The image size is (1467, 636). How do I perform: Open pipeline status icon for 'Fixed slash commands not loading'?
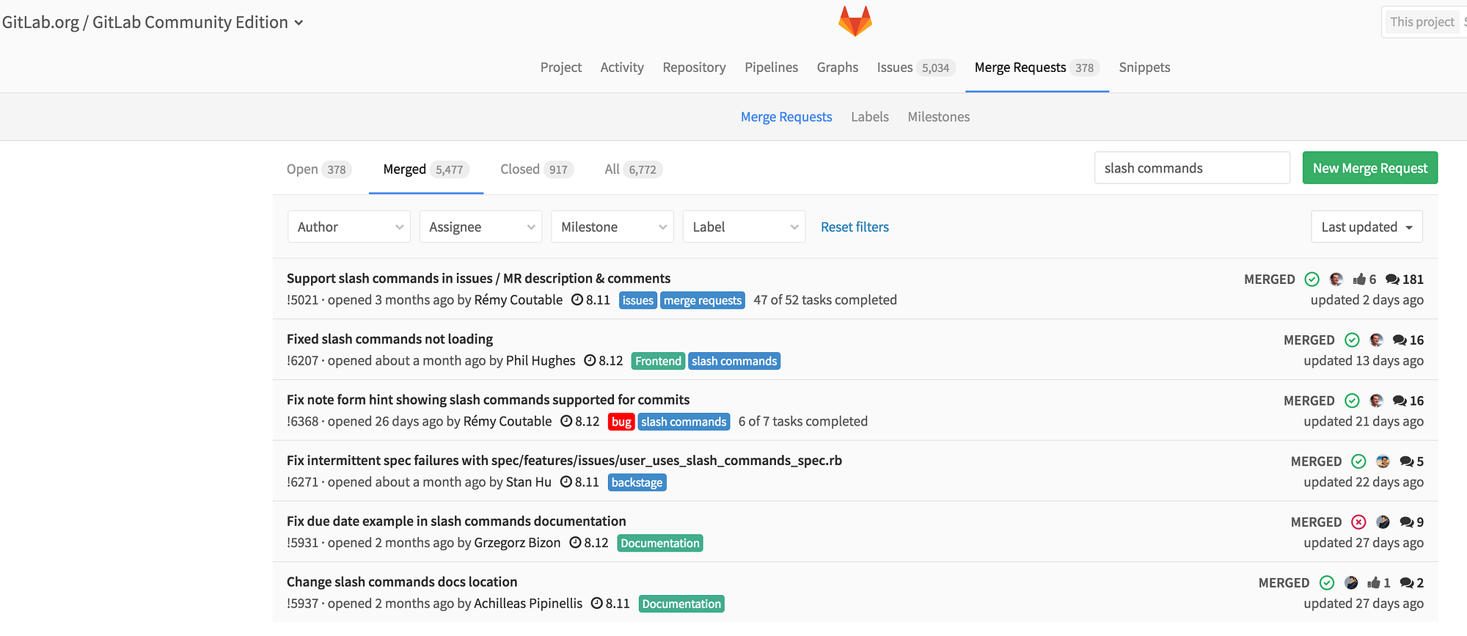1352,340
